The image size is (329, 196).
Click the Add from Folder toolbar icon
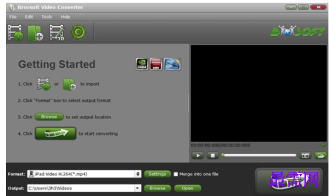pos(35,33)
